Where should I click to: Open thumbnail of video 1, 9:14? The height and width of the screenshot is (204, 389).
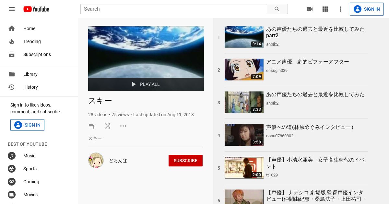click(244, 37)
